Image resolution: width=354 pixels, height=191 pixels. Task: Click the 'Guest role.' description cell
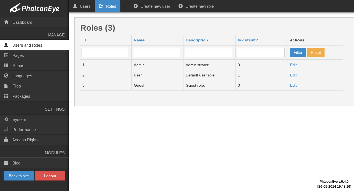(209, 85)
